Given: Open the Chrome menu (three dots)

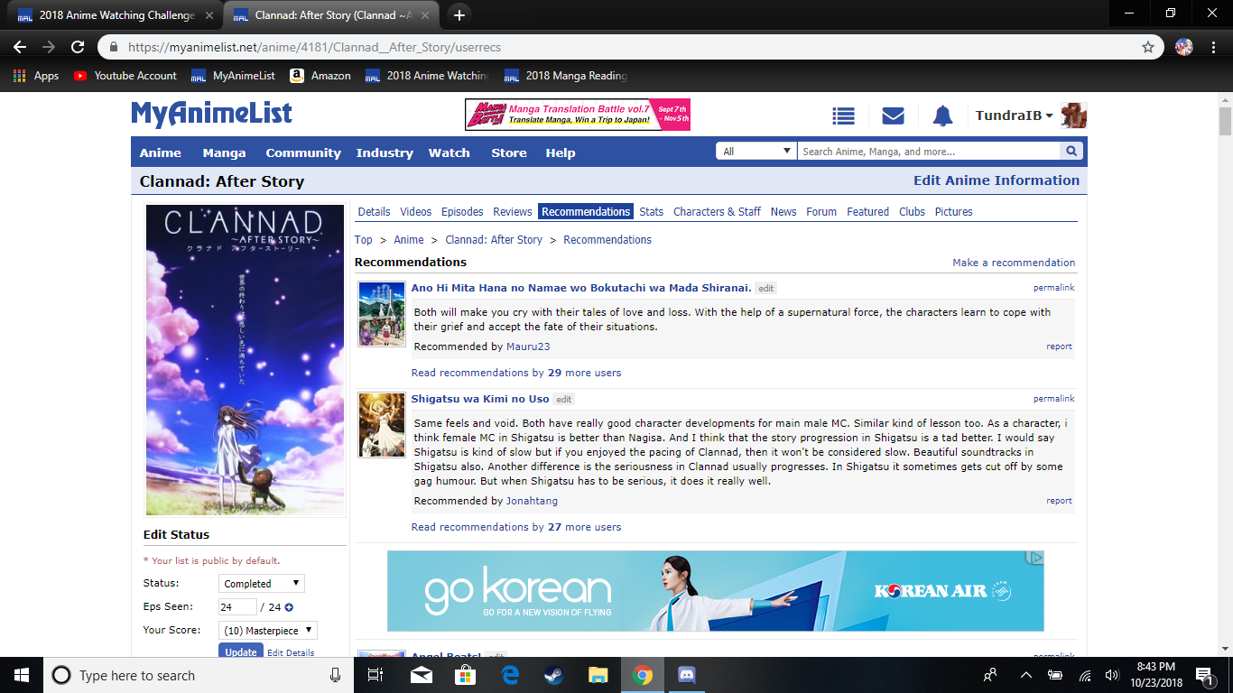Looking at the screenshot, I should [x=1214, y=47].
